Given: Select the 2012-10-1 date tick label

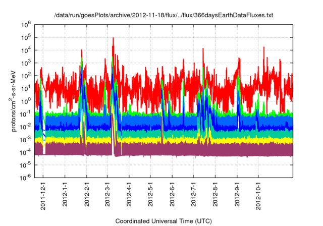Looking at the screenshot, I should [x=258, y=196].
